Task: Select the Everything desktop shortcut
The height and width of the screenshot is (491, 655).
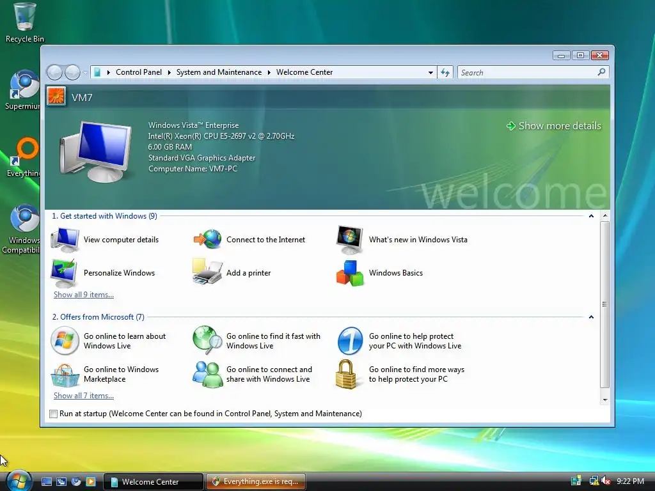Action: (24, 157)
